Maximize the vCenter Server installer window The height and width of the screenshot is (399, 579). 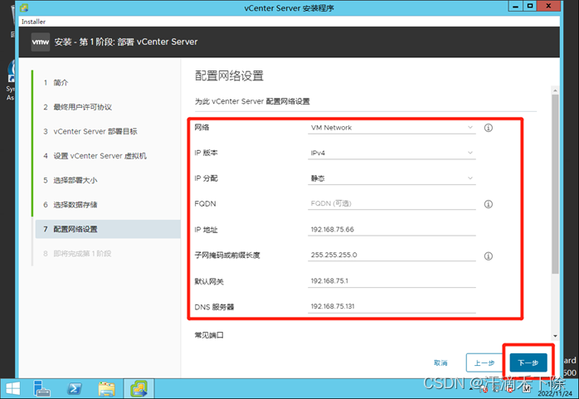coord(530,6)
